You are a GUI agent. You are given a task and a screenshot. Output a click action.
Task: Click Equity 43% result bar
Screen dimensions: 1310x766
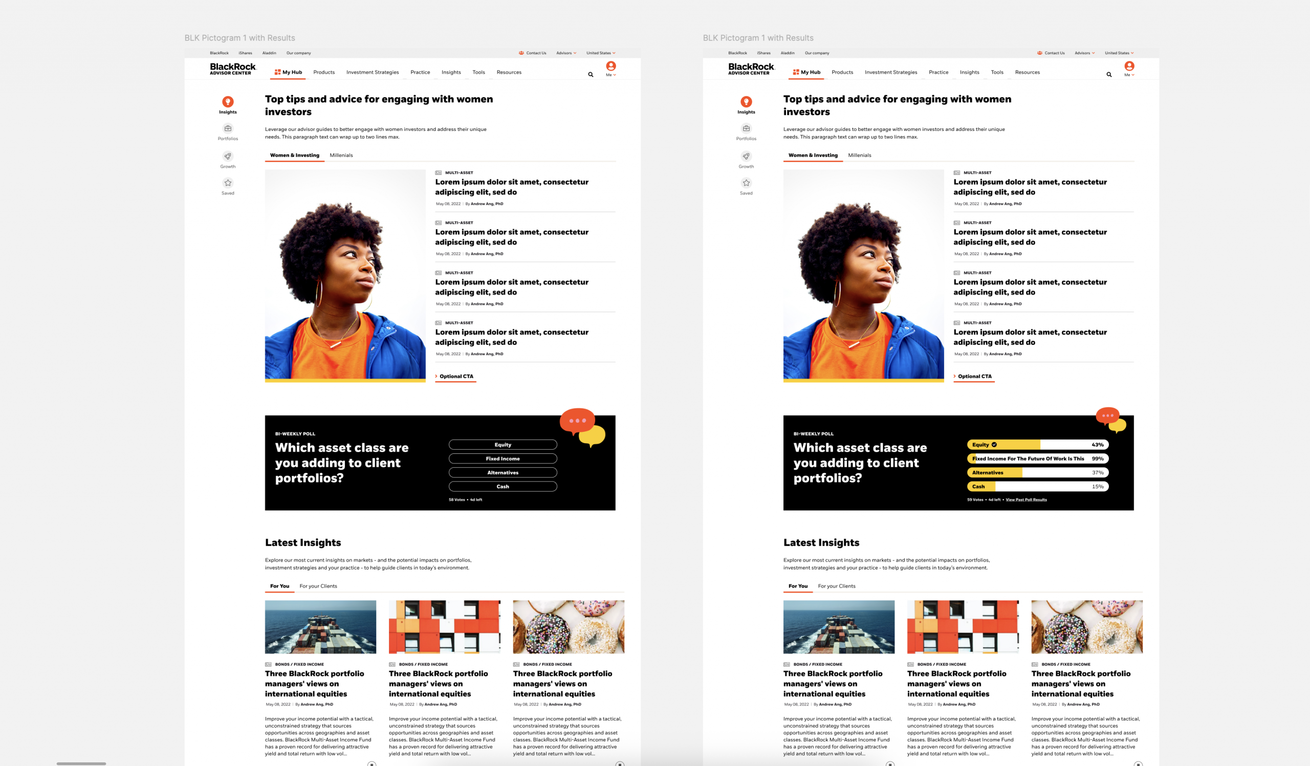coord(1038,445)
